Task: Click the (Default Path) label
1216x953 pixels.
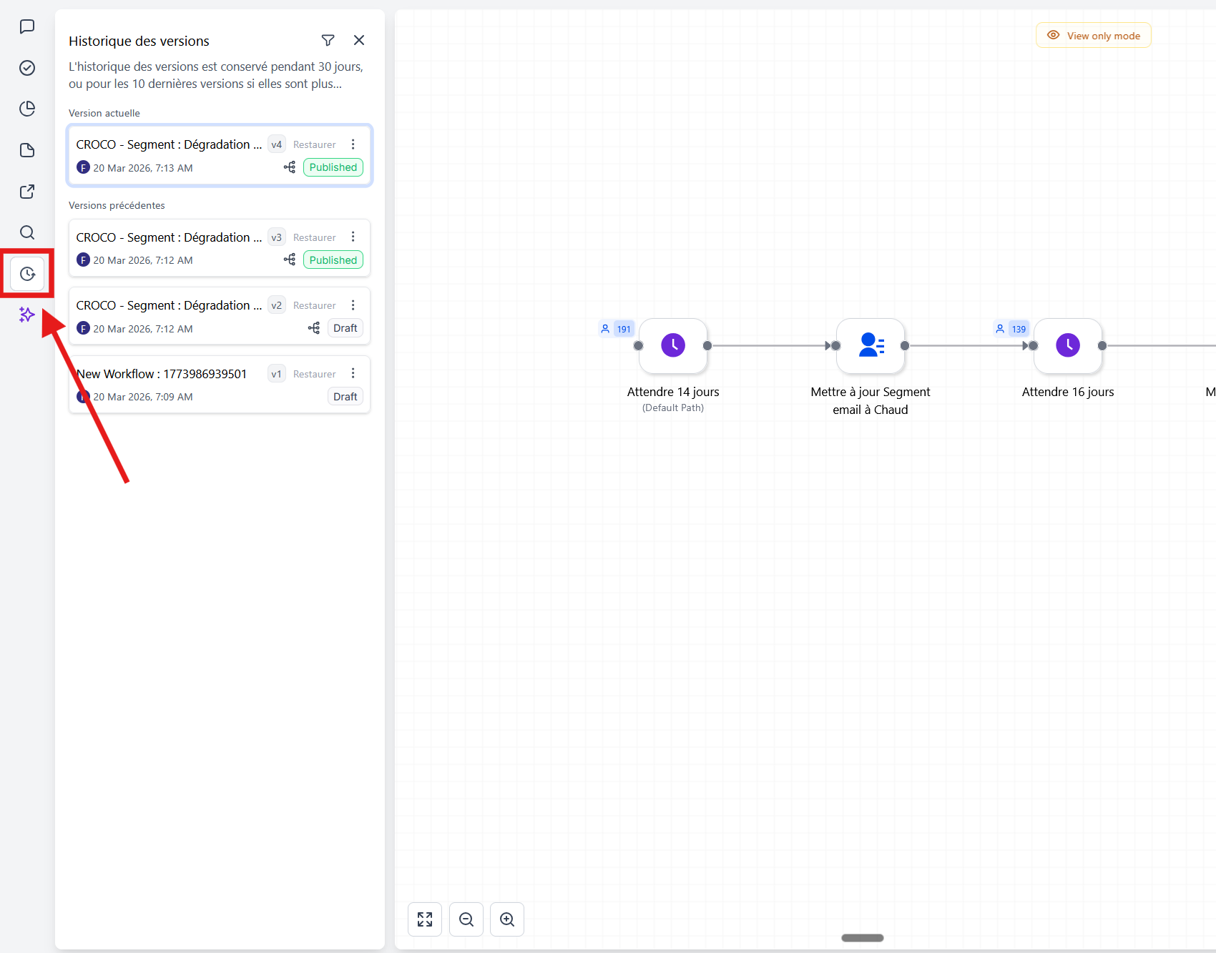Action: (673, 408)
